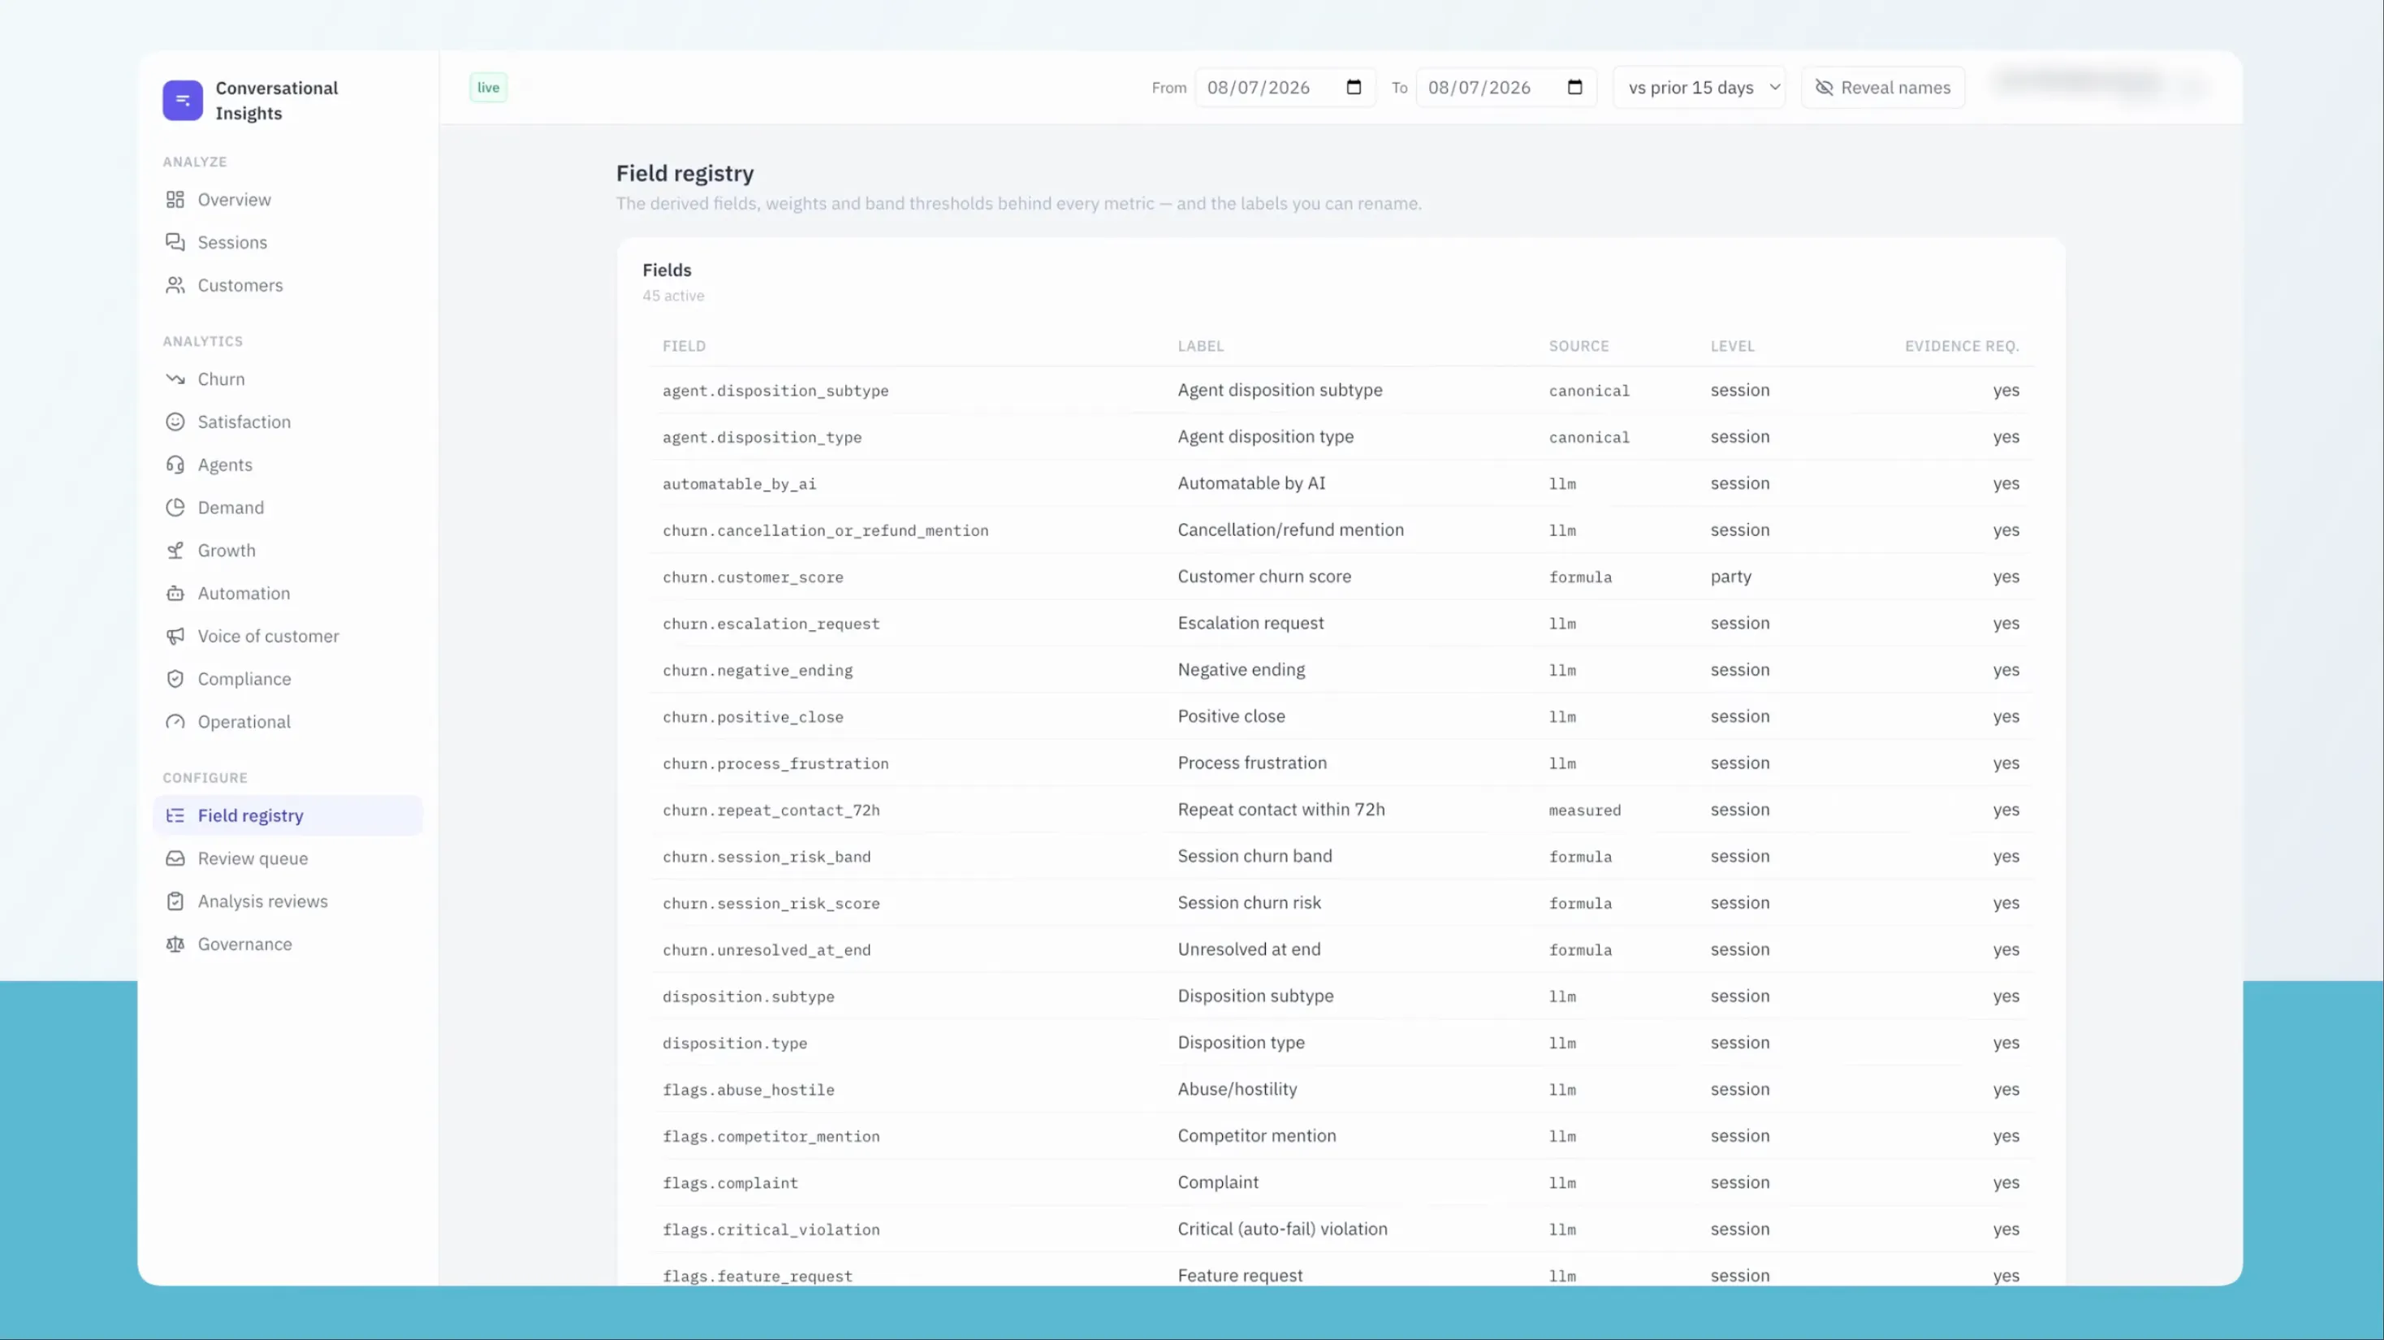Select Satisfaction in the sidebar
Screen dimensions: 2384x1340
point(287,422)
